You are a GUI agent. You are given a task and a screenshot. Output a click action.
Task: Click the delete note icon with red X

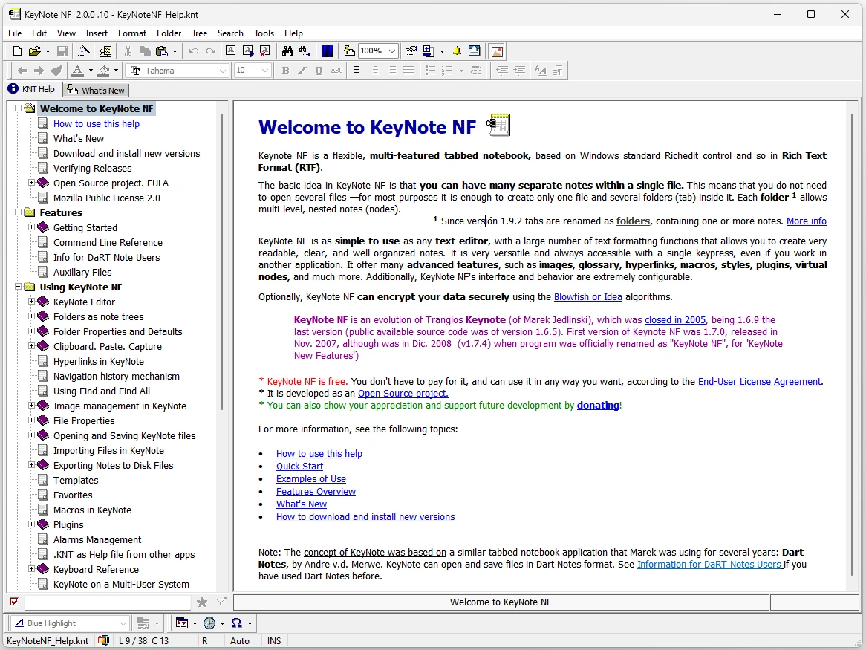point(265,51)
